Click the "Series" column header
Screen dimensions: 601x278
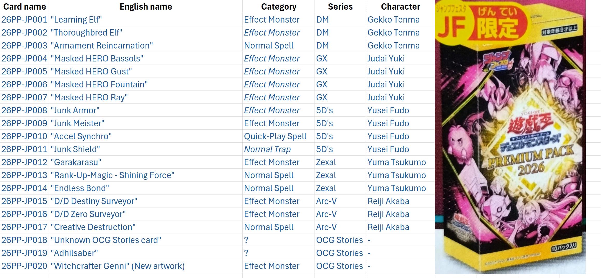coord(340,6)
